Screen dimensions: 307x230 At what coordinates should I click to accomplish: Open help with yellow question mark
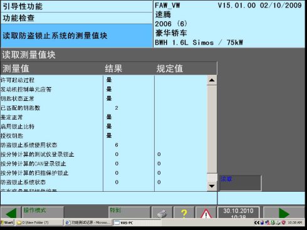click(x=184, y=212)
